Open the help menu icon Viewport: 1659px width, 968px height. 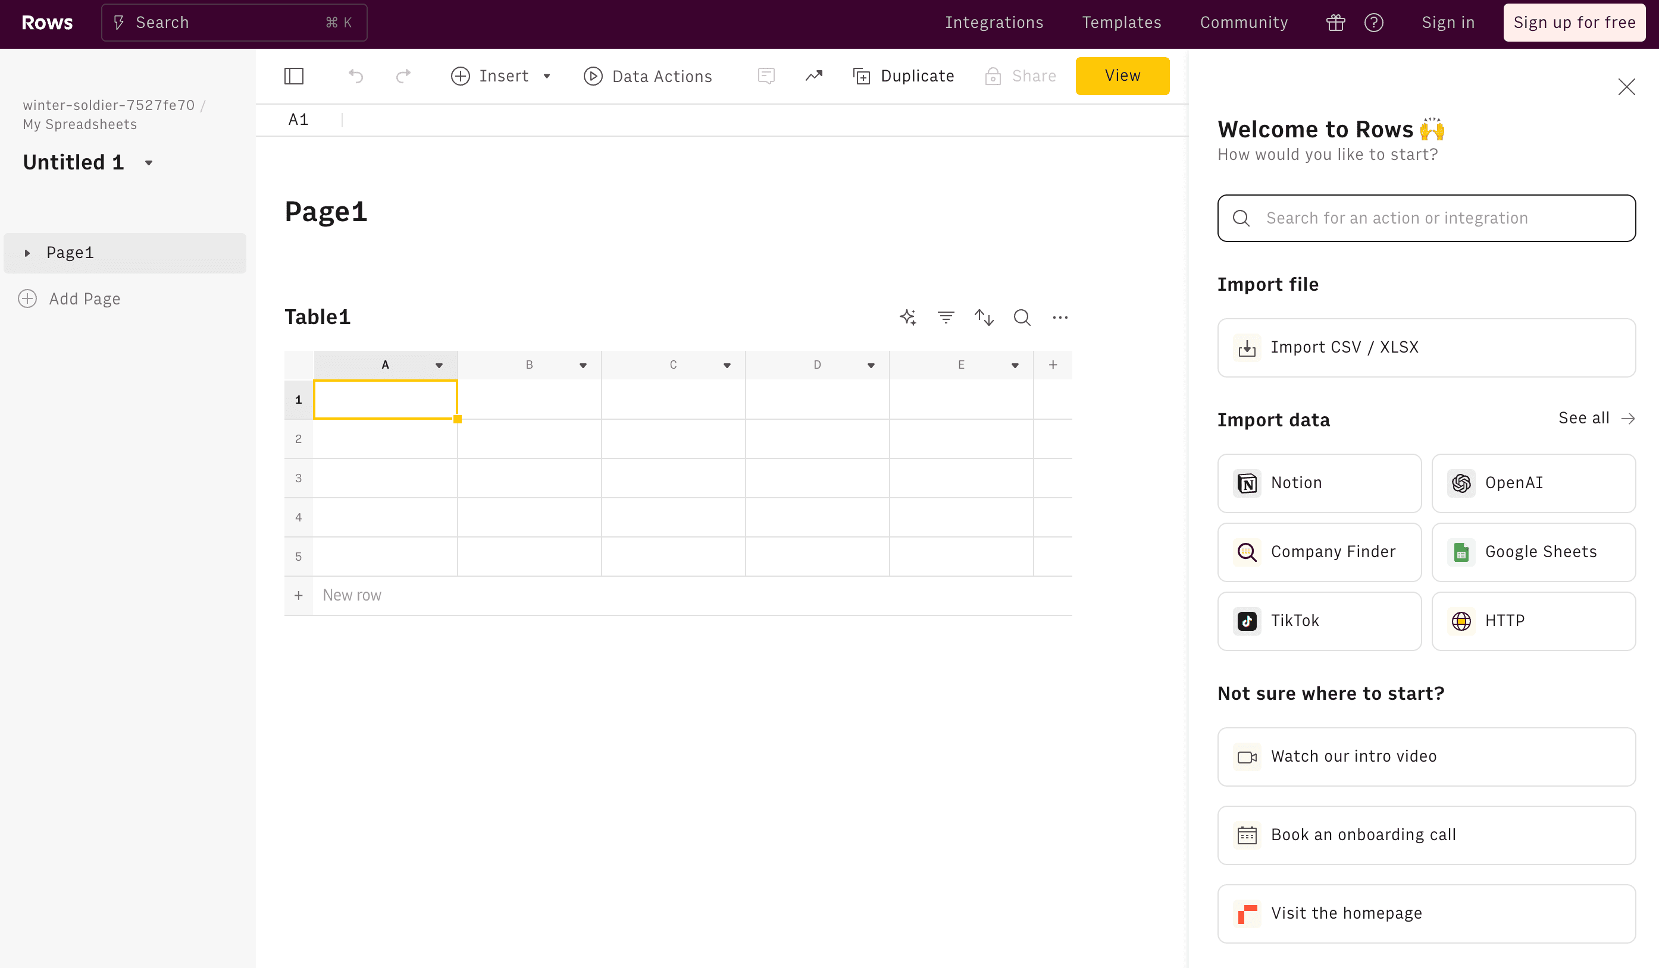click(1375, 21)
